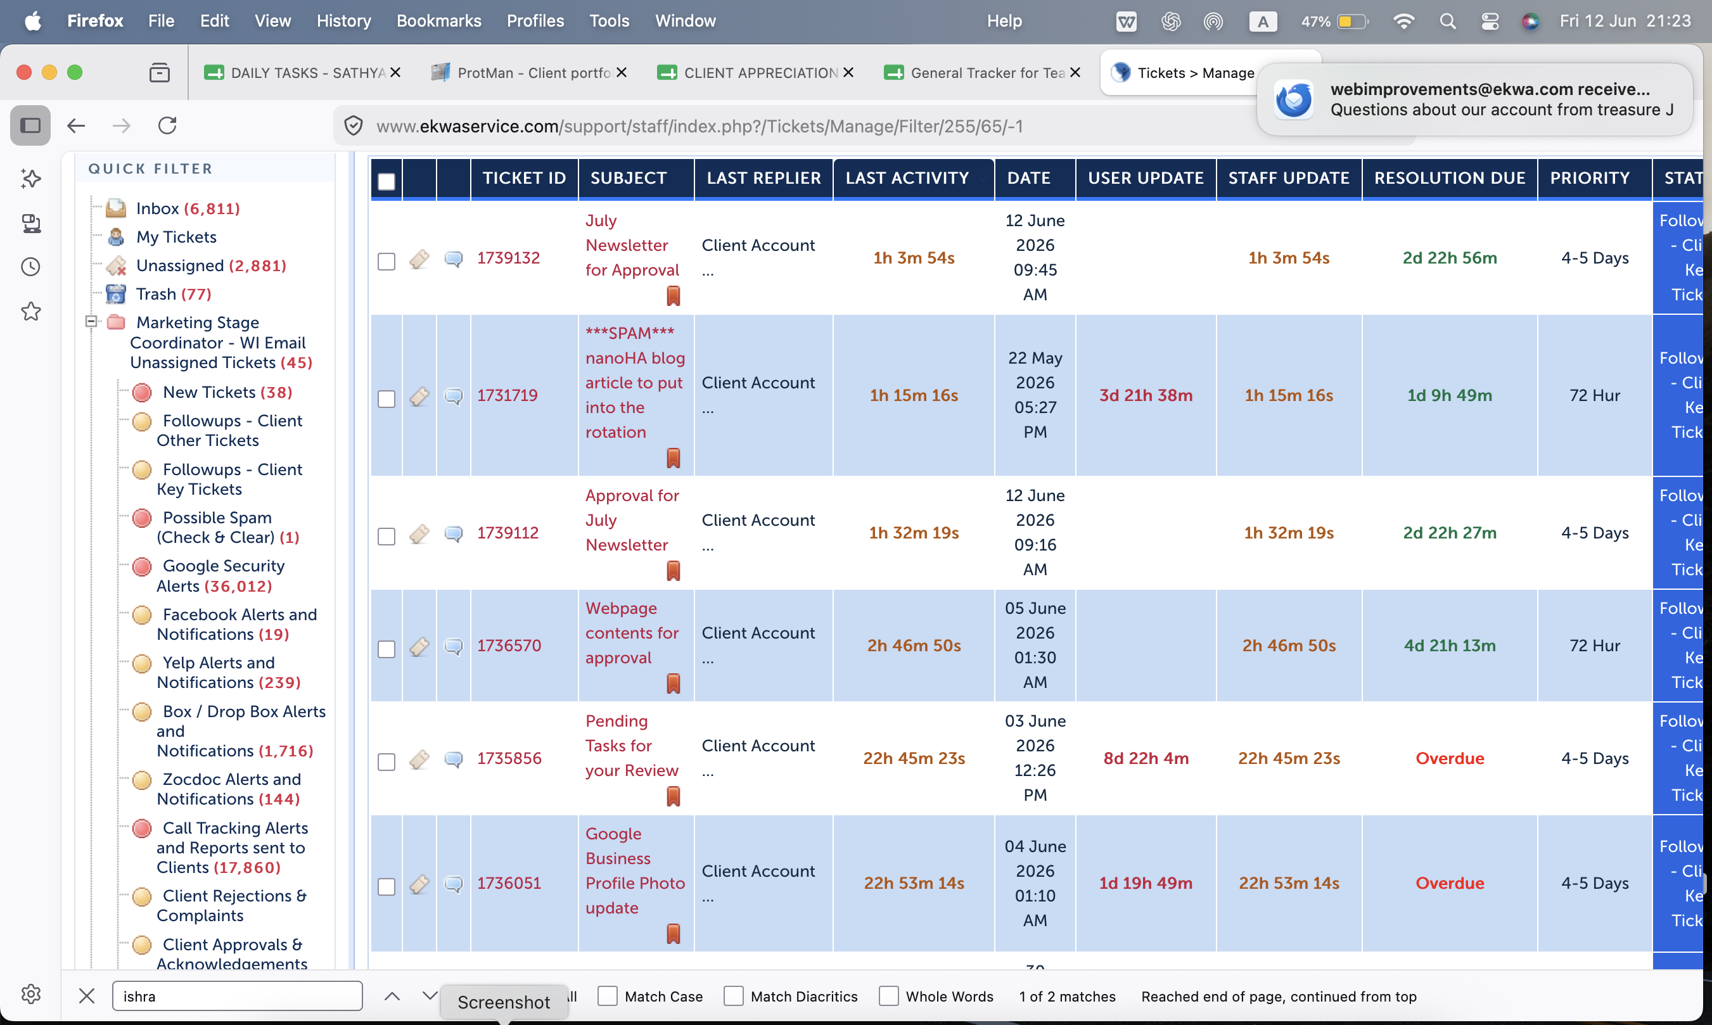Enable Match Diacritics in find bar
Image resolution: width=1712 pixels, height=1025 pixels.
734,996
